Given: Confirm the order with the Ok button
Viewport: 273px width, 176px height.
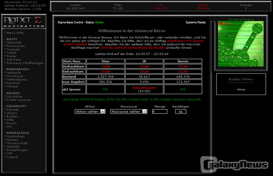Looking at the screenshot, I should (x=181, y=111).
